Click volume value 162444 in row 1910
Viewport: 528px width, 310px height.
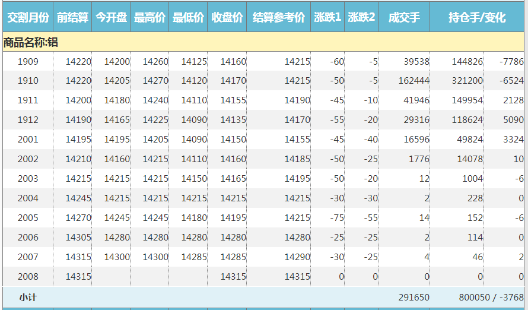[414, 81]
